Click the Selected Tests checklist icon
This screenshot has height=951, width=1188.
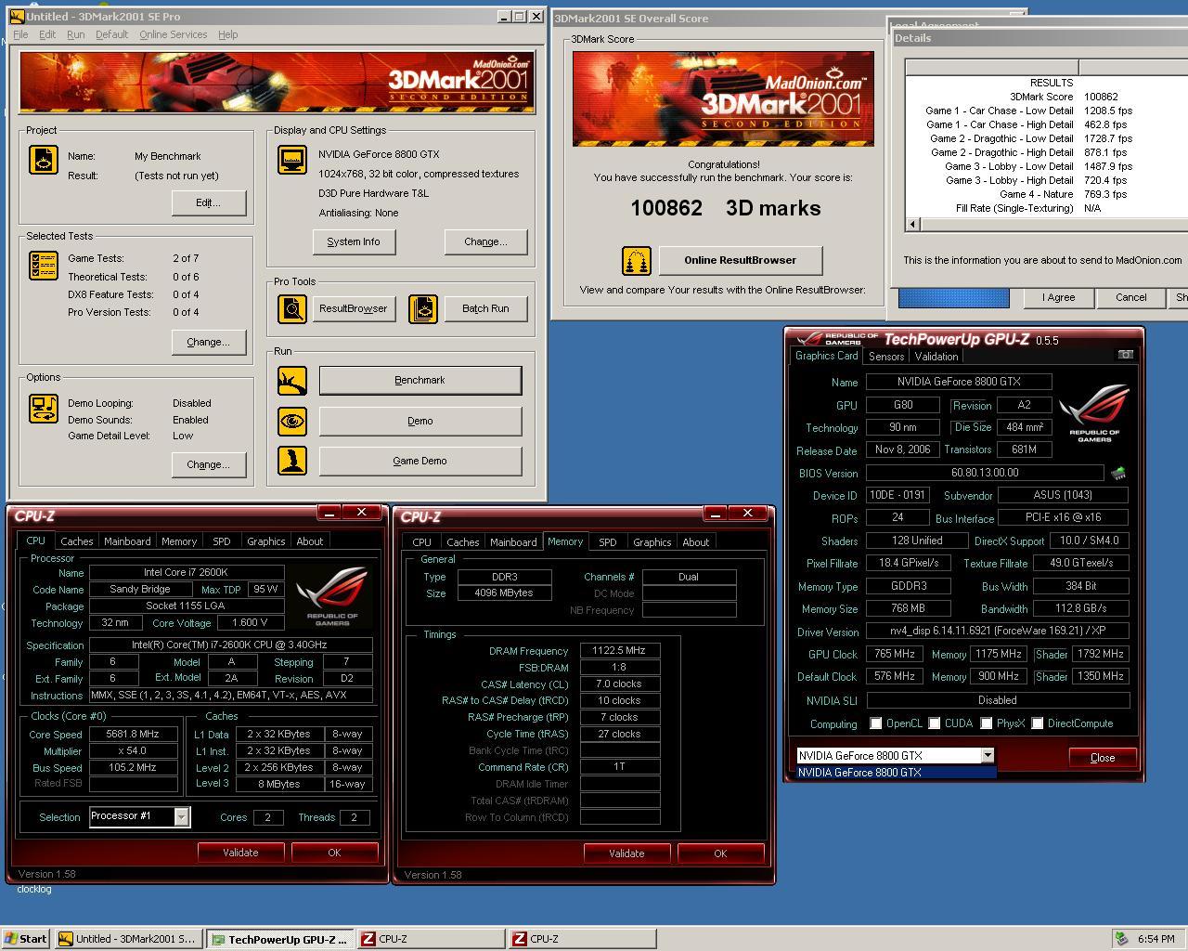coord(44,266)
